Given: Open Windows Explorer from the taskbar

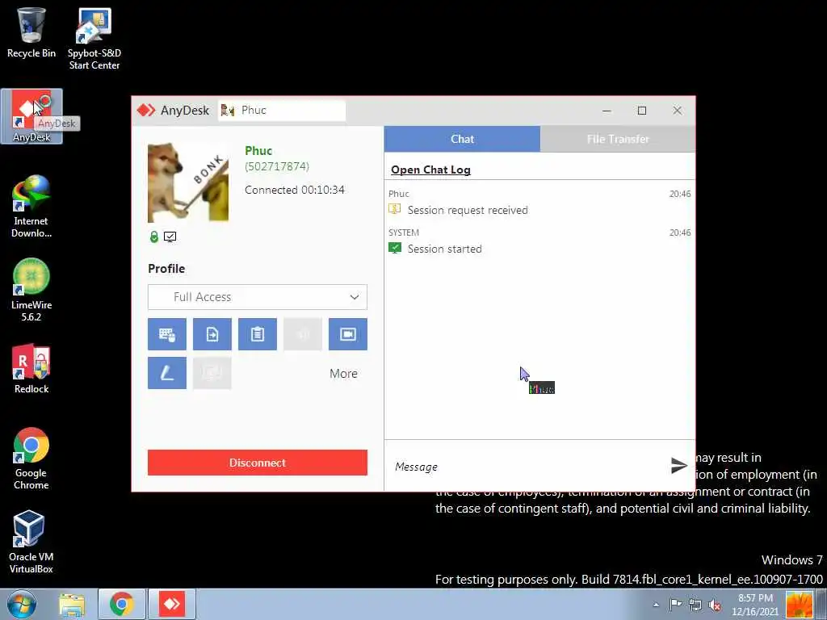Looking at the screenshot, I should coord(72,604).
